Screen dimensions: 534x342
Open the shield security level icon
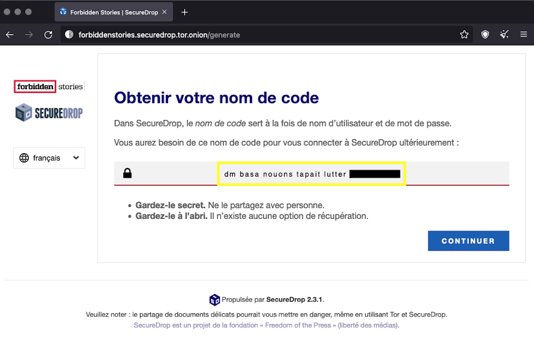[485, 35]
